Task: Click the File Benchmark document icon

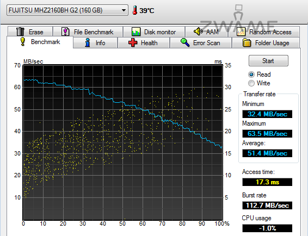Action: [65, 32]
